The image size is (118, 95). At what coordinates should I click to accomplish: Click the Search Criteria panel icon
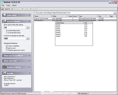tap(4, 21)
